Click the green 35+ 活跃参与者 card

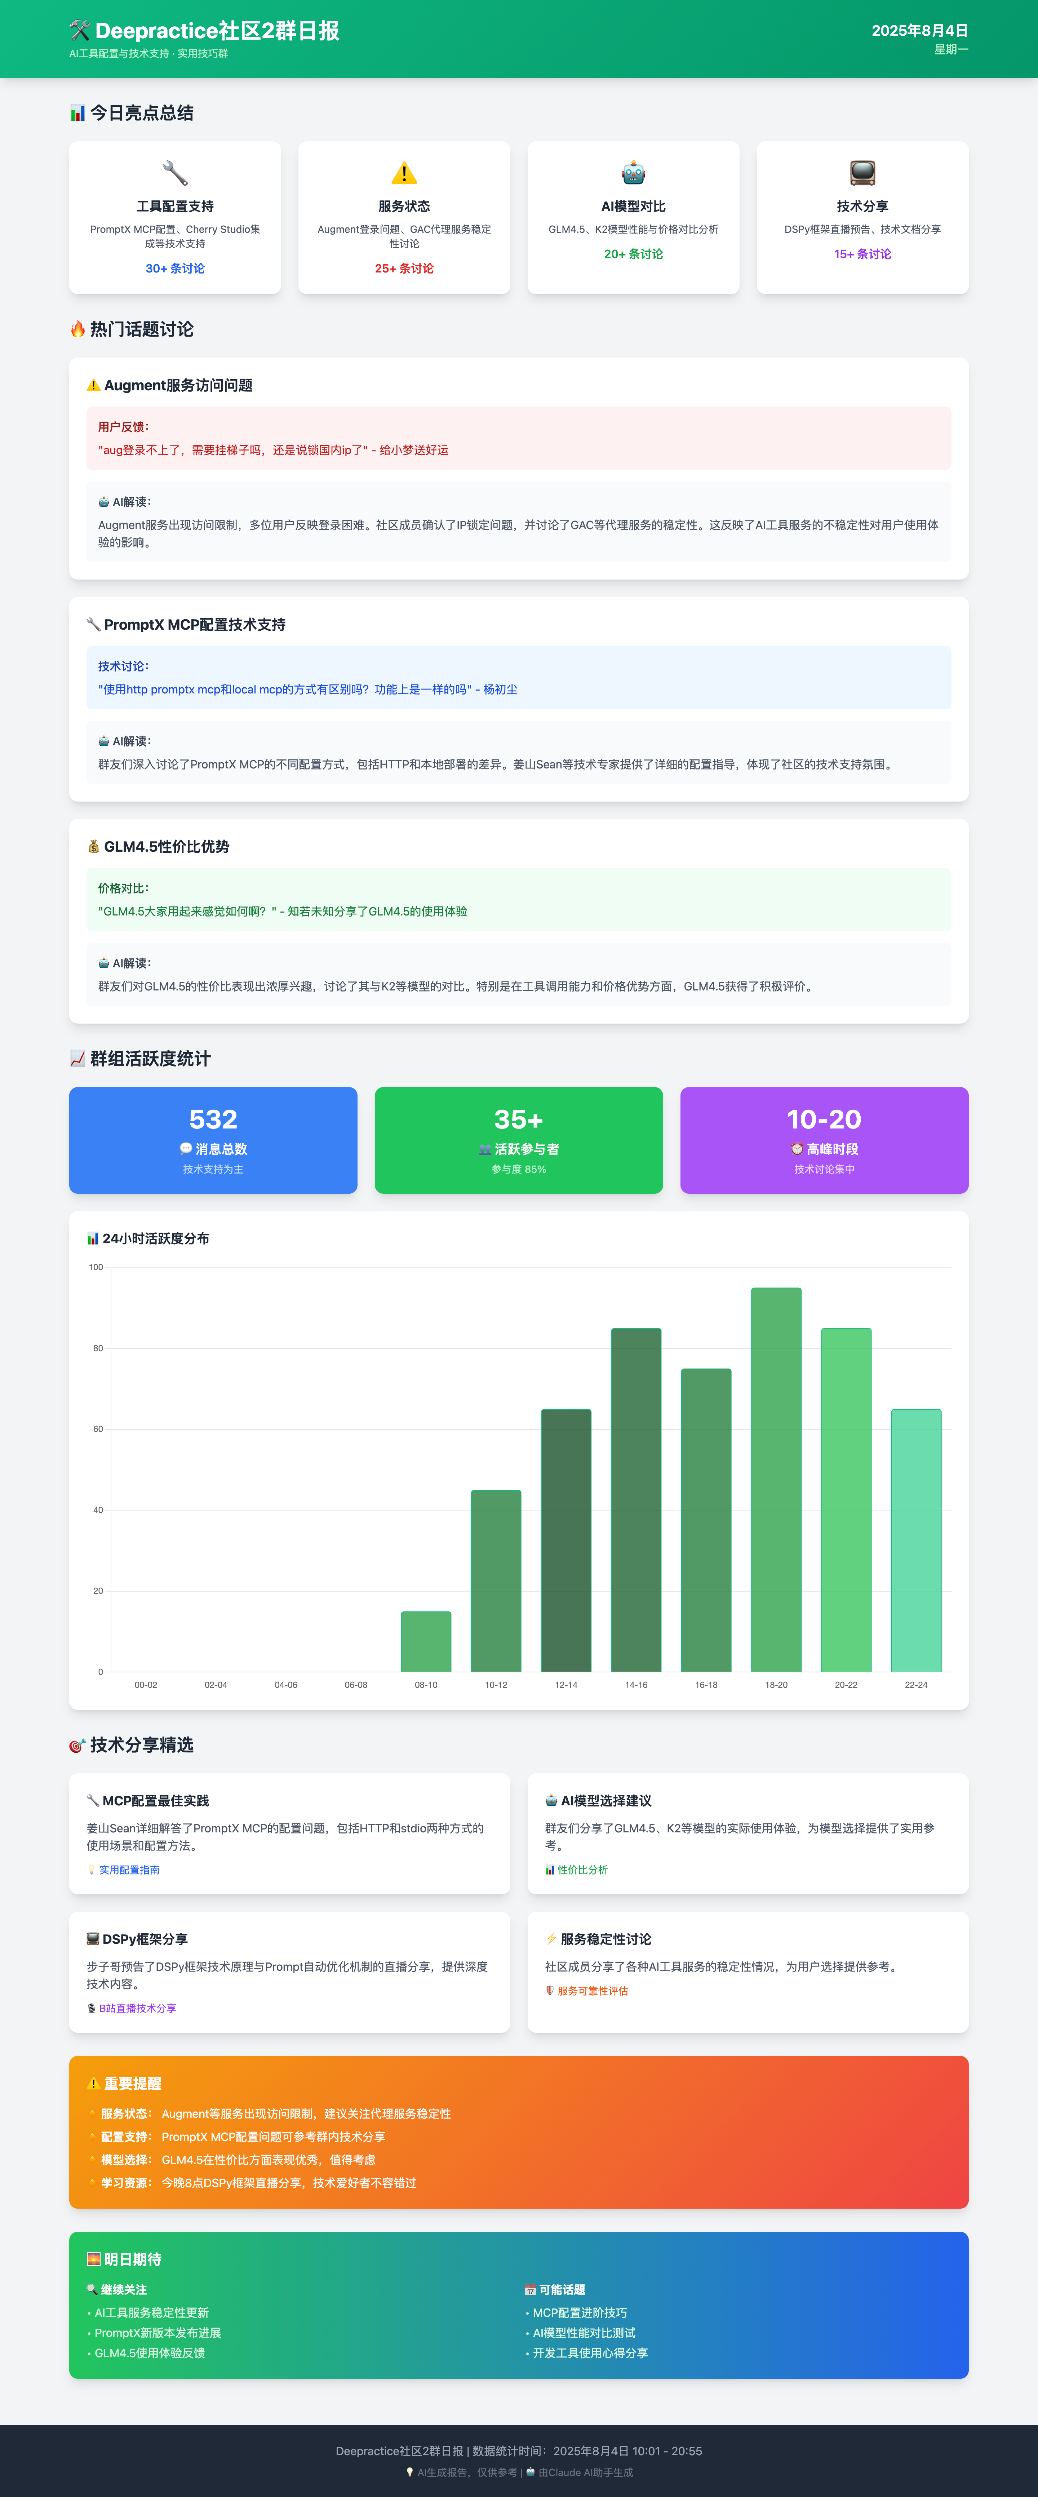click(519, 1140)
